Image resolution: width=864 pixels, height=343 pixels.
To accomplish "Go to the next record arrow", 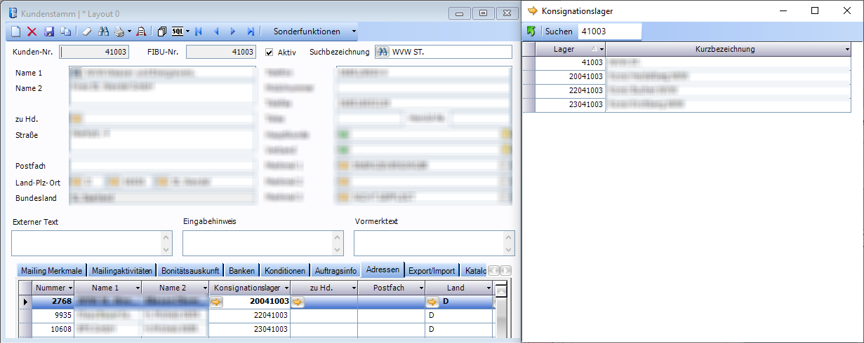I will 233,31.
